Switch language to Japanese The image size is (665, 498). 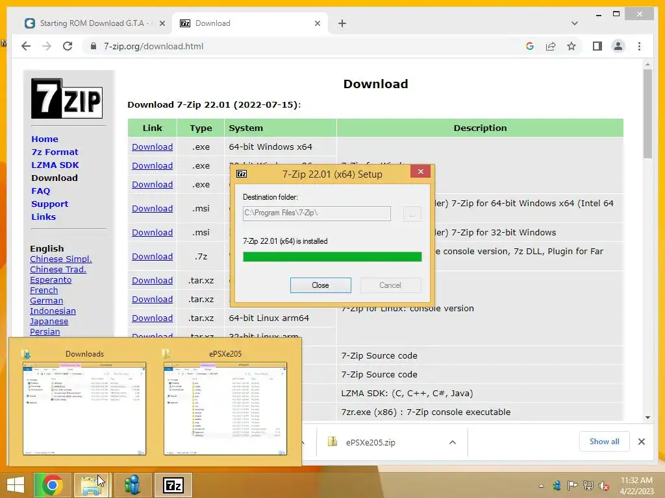pyautogui.click(x=49, y=322)
